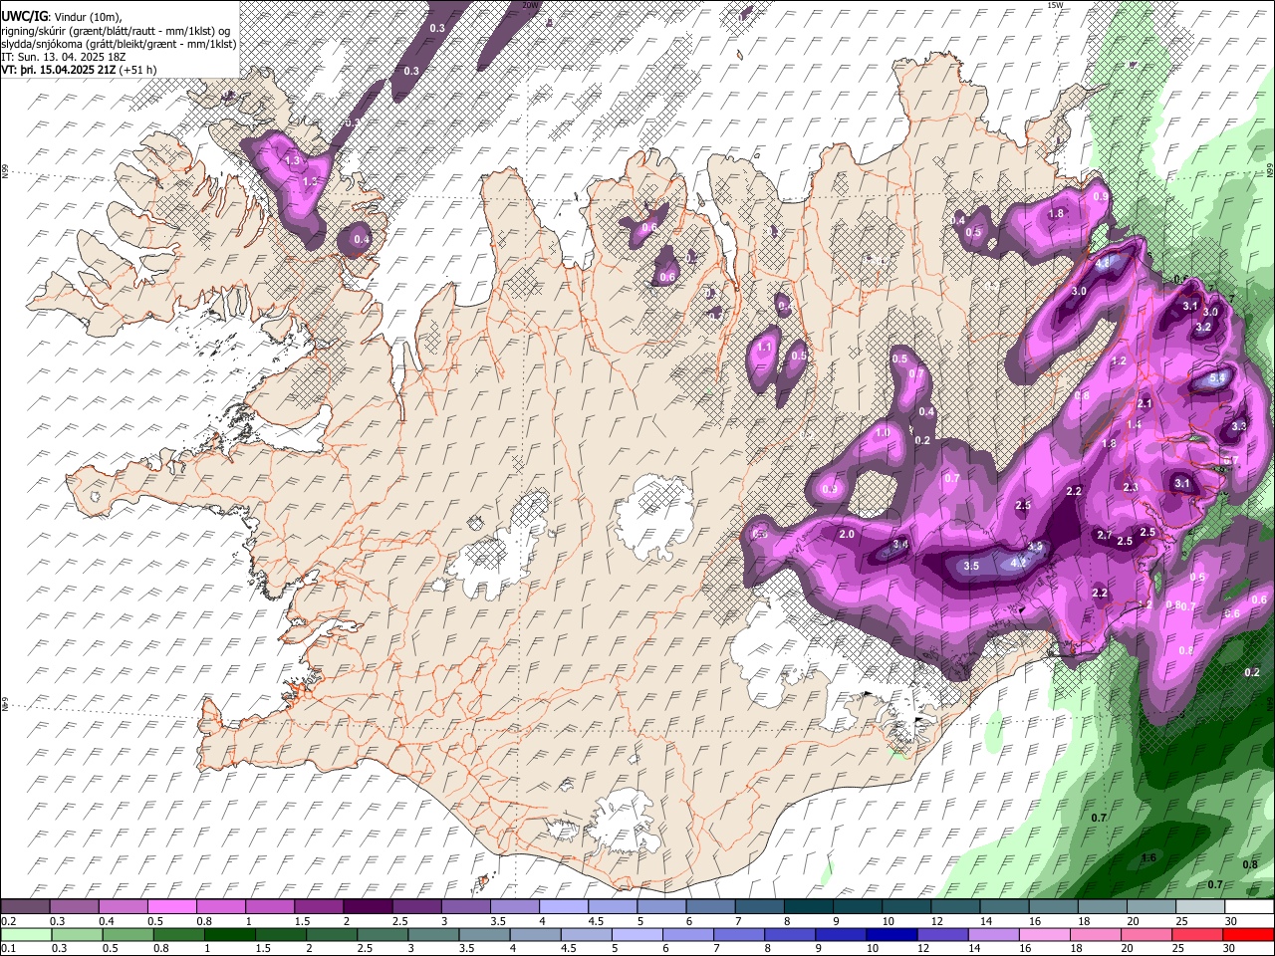Click the blue 8 swatch in lower legend row
The image size is (1275, 956).
[789, 934]
